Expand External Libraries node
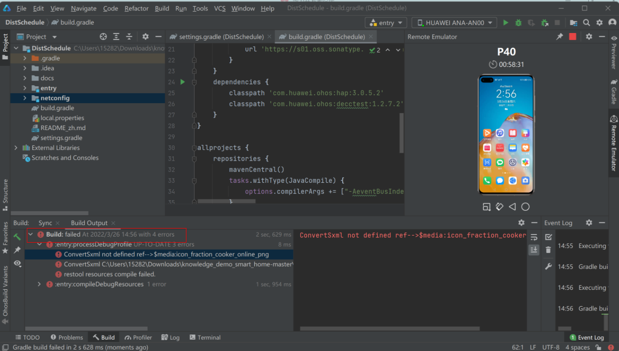The image size is (619, 351). [x=16, y=148]
